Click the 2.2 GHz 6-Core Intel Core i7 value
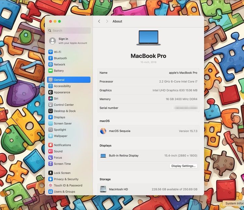This screenshot has height=210, width=244. click(x=178, y=81)
